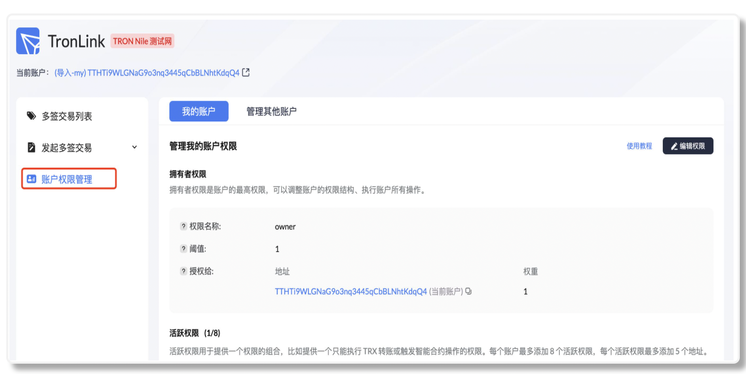Click the TRON Nile 测试网 network badge

point(142,41)
